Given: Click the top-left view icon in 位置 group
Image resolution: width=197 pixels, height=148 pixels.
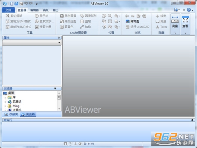Looking at the screenshot, I should click(x=104, y=16).
